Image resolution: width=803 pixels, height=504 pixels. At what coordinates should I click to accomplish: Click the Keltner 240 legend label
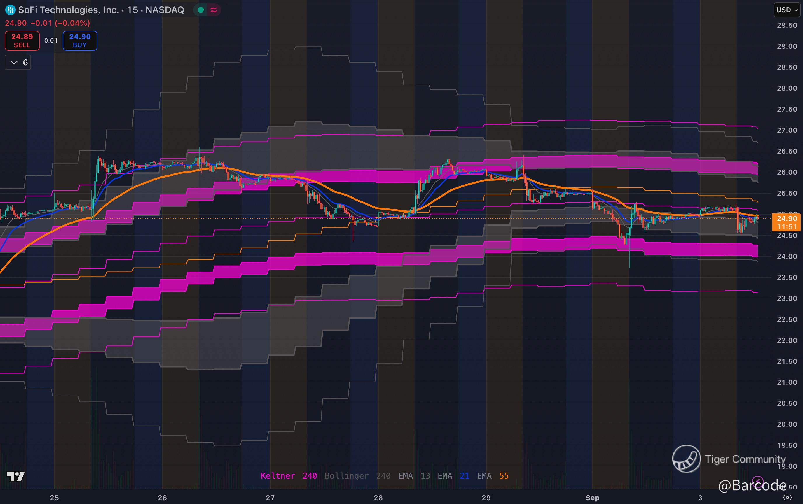[289, 476]
